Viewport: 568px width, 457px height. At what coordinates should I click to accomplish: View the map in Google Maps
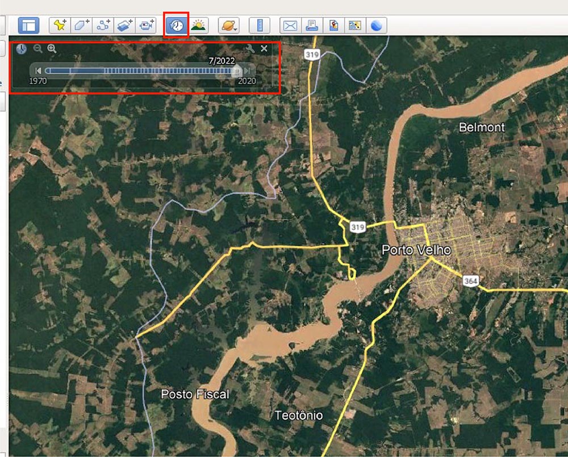coord(354,24)
